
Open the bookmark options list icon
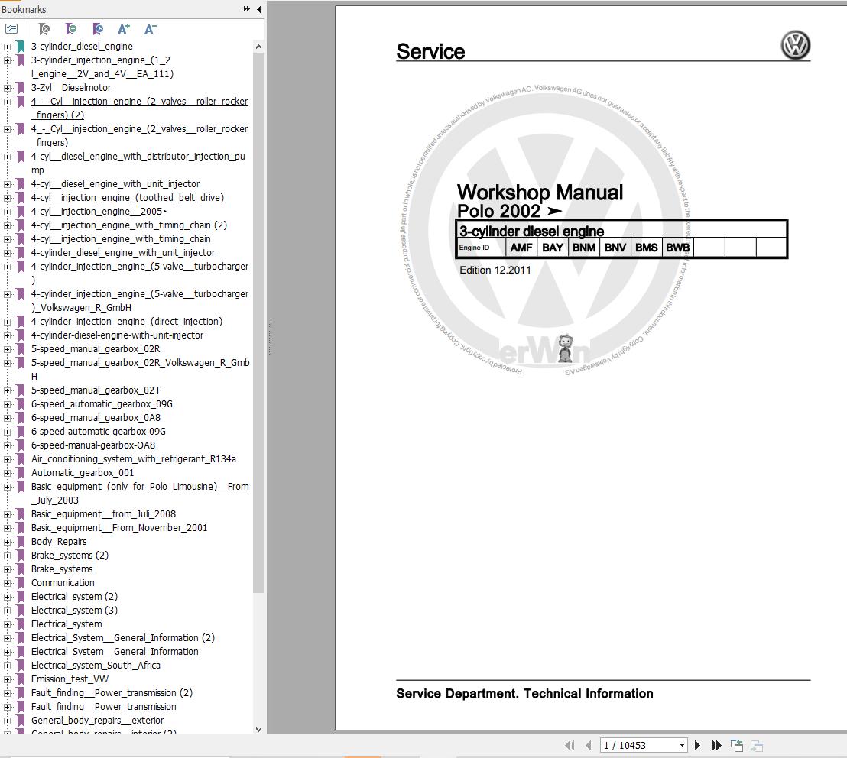[11, 29]
